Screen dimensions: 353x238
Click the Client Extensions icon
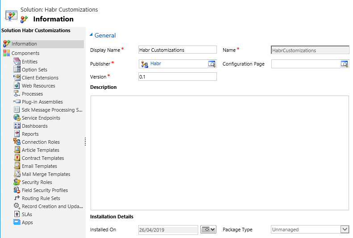pos(17,77)
